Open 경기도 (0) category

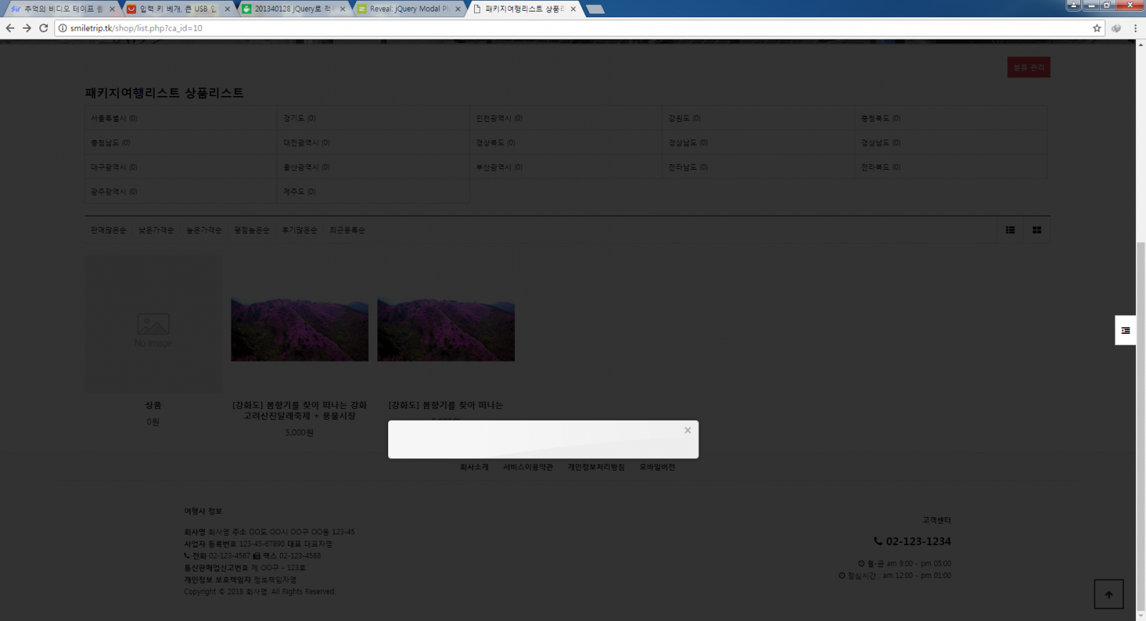[299, 118]
